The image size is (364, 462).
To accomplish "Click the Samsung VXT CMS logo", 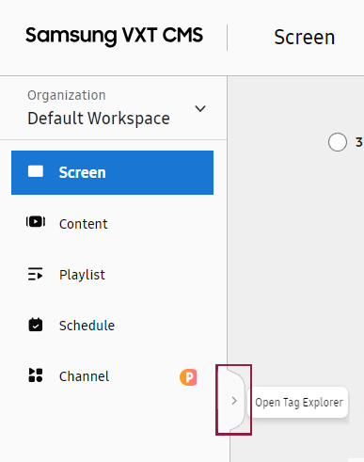I will click(114, 36).
